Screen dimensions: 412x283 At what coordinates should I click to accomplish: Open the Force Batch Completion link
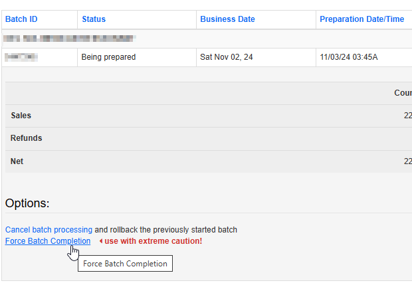pos(48,241)
